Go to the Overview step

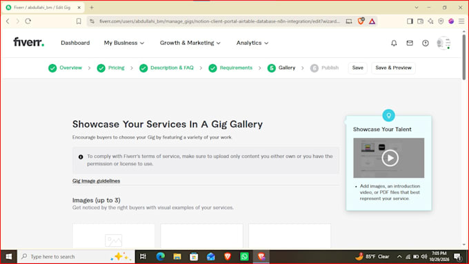tap(65, 68)
